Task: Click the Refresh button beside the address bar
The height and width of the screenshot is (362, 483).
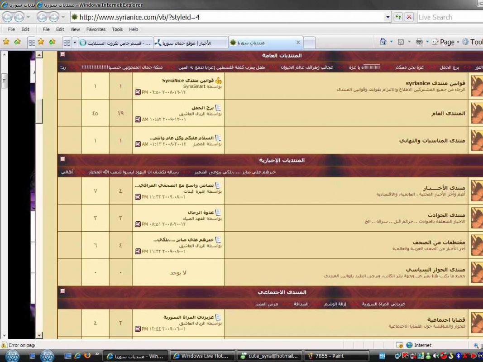Action: click(x=398, y=17)
